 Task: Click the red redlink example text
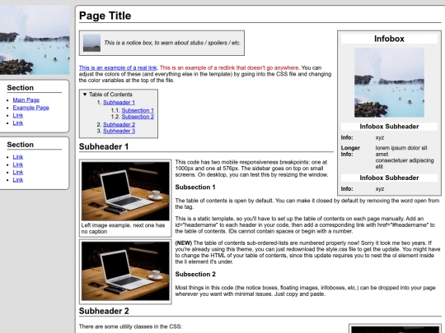click(x=229, y=67)
